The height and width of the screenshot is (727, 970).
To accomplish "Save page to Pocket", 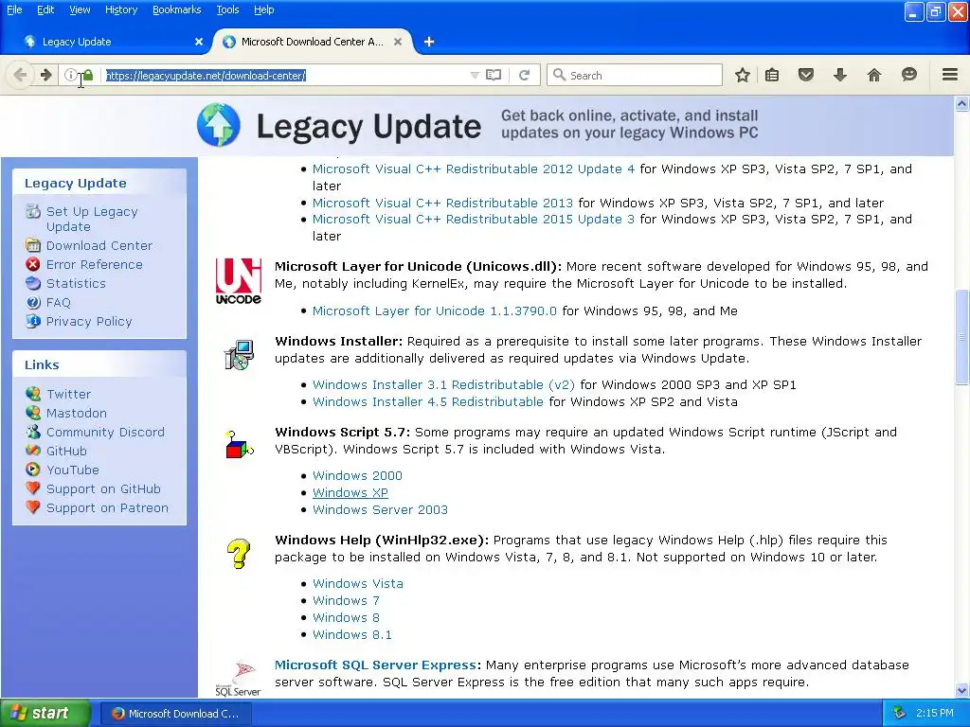I will click(806, 76).
